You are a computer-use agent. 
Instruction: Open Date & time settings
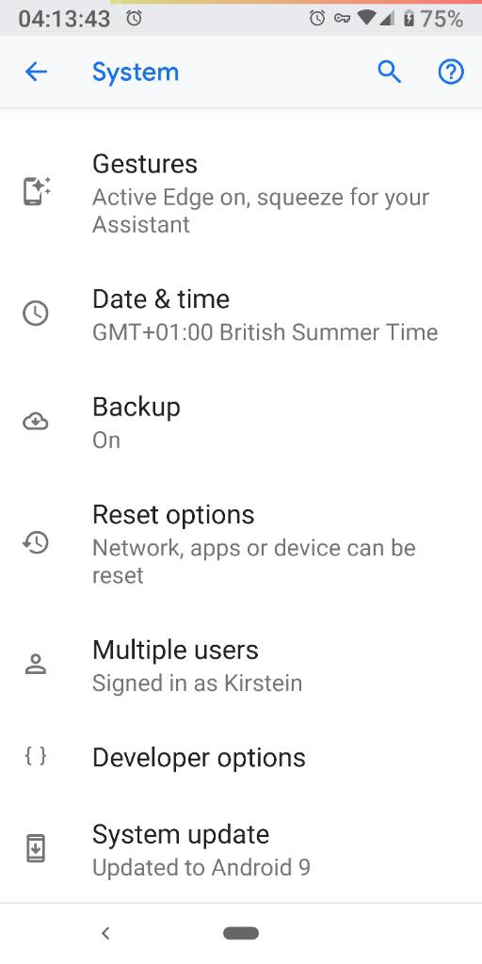tap(241, 314)
